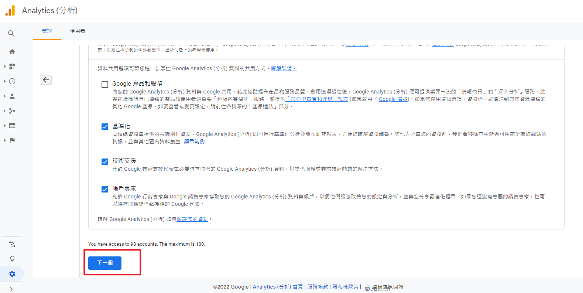Open the 瞭解詳情 link
This screenshot has height=293, width=583.
coord(284,68)
